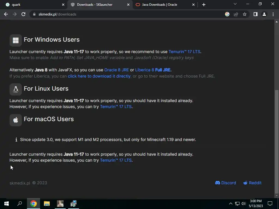279x209 pixels.
Task: Open the Windows Start menu
Action: (7, 204)
